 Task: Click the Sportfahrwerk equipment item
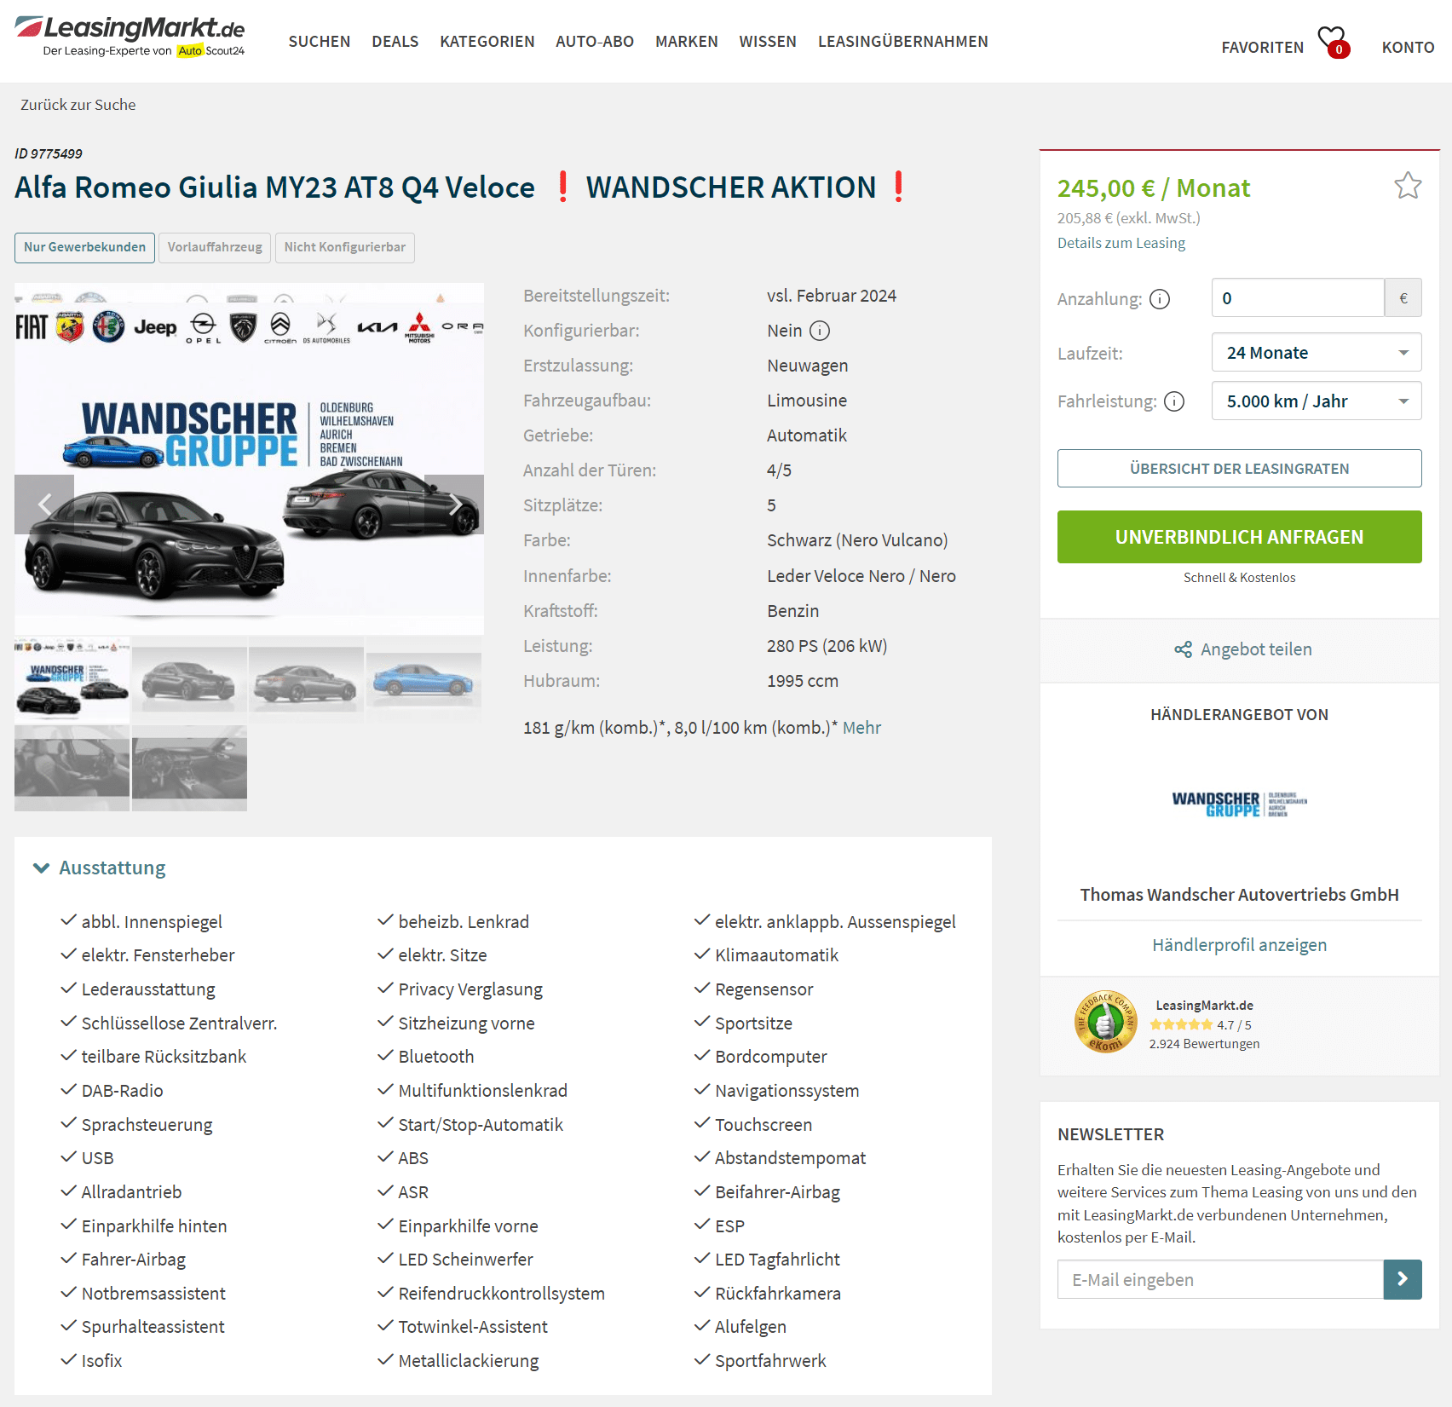tap(771, 1361)
